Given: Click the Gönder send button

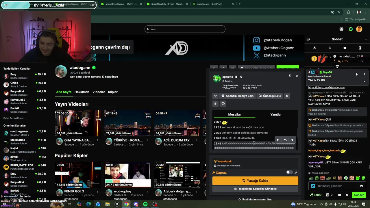Looking at the screenshot, I should (x=359, y=195).
